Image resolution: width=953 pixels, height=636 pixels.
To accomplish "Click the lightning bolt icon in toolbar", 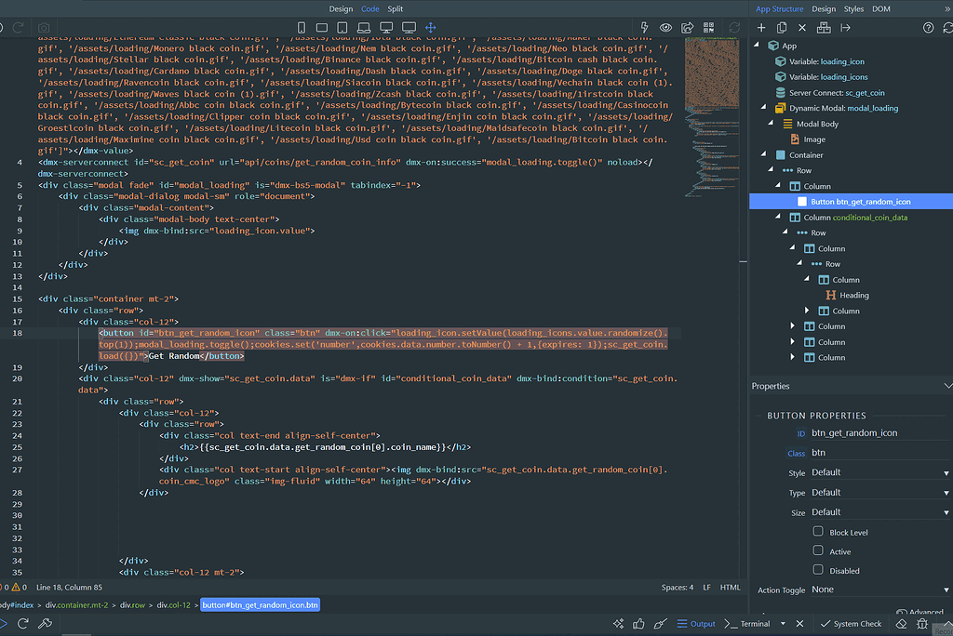I will point(644,28).
